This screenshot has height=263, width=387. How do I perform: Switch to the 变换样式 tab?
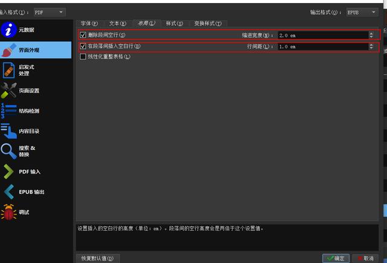click(x=208, y=24)
